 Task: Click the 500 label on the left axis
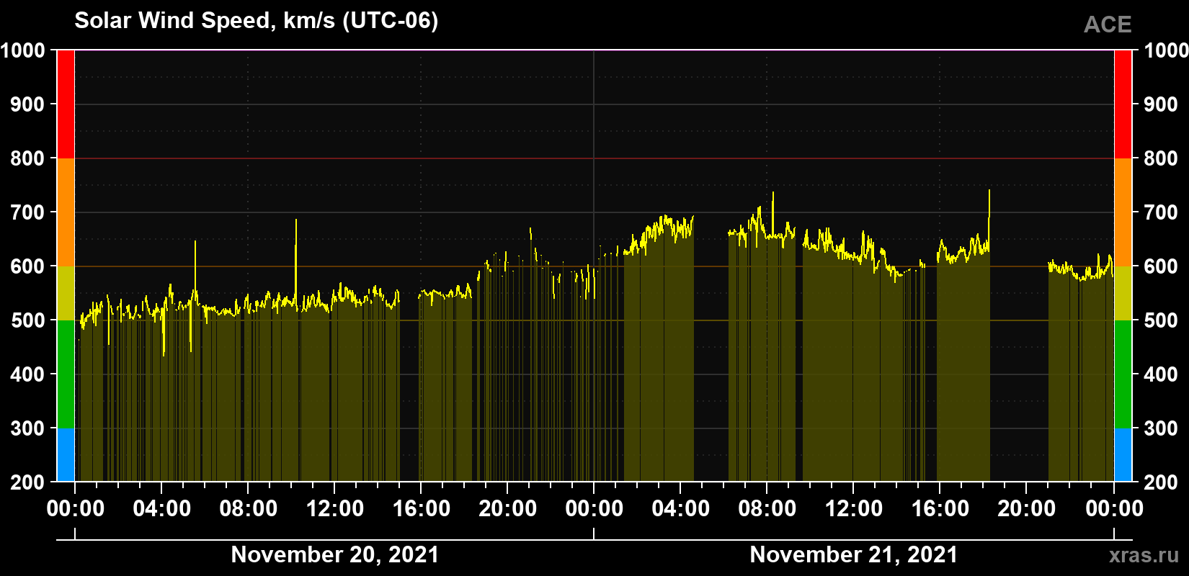(x=28, y=320)
